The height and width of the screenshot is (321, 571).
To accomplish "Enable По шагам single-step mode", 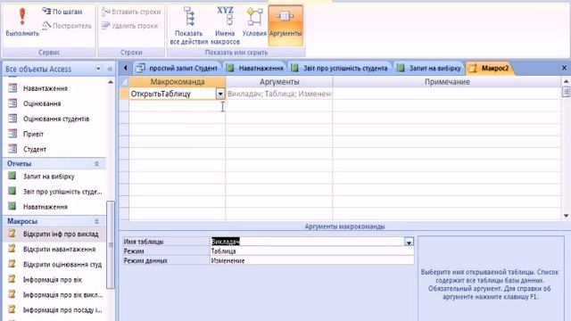I will click(62, 12).
